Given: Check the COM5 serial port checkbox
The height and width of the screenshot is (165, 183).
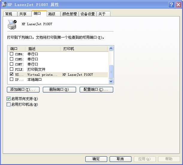Looking at the screenshot, I should (12, 59).
